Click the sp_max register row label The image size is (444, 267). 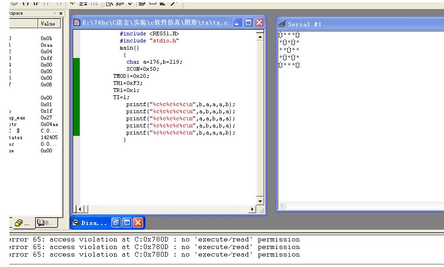click(x=17, y=118)
